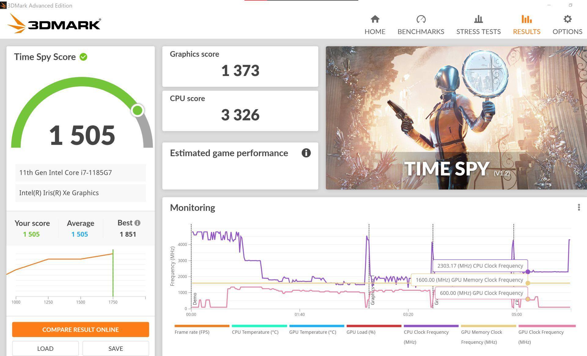Screen dimensions: 587x356
Task: Click the SAVE button
Action: pyautogui.click(x=116, y=348)
